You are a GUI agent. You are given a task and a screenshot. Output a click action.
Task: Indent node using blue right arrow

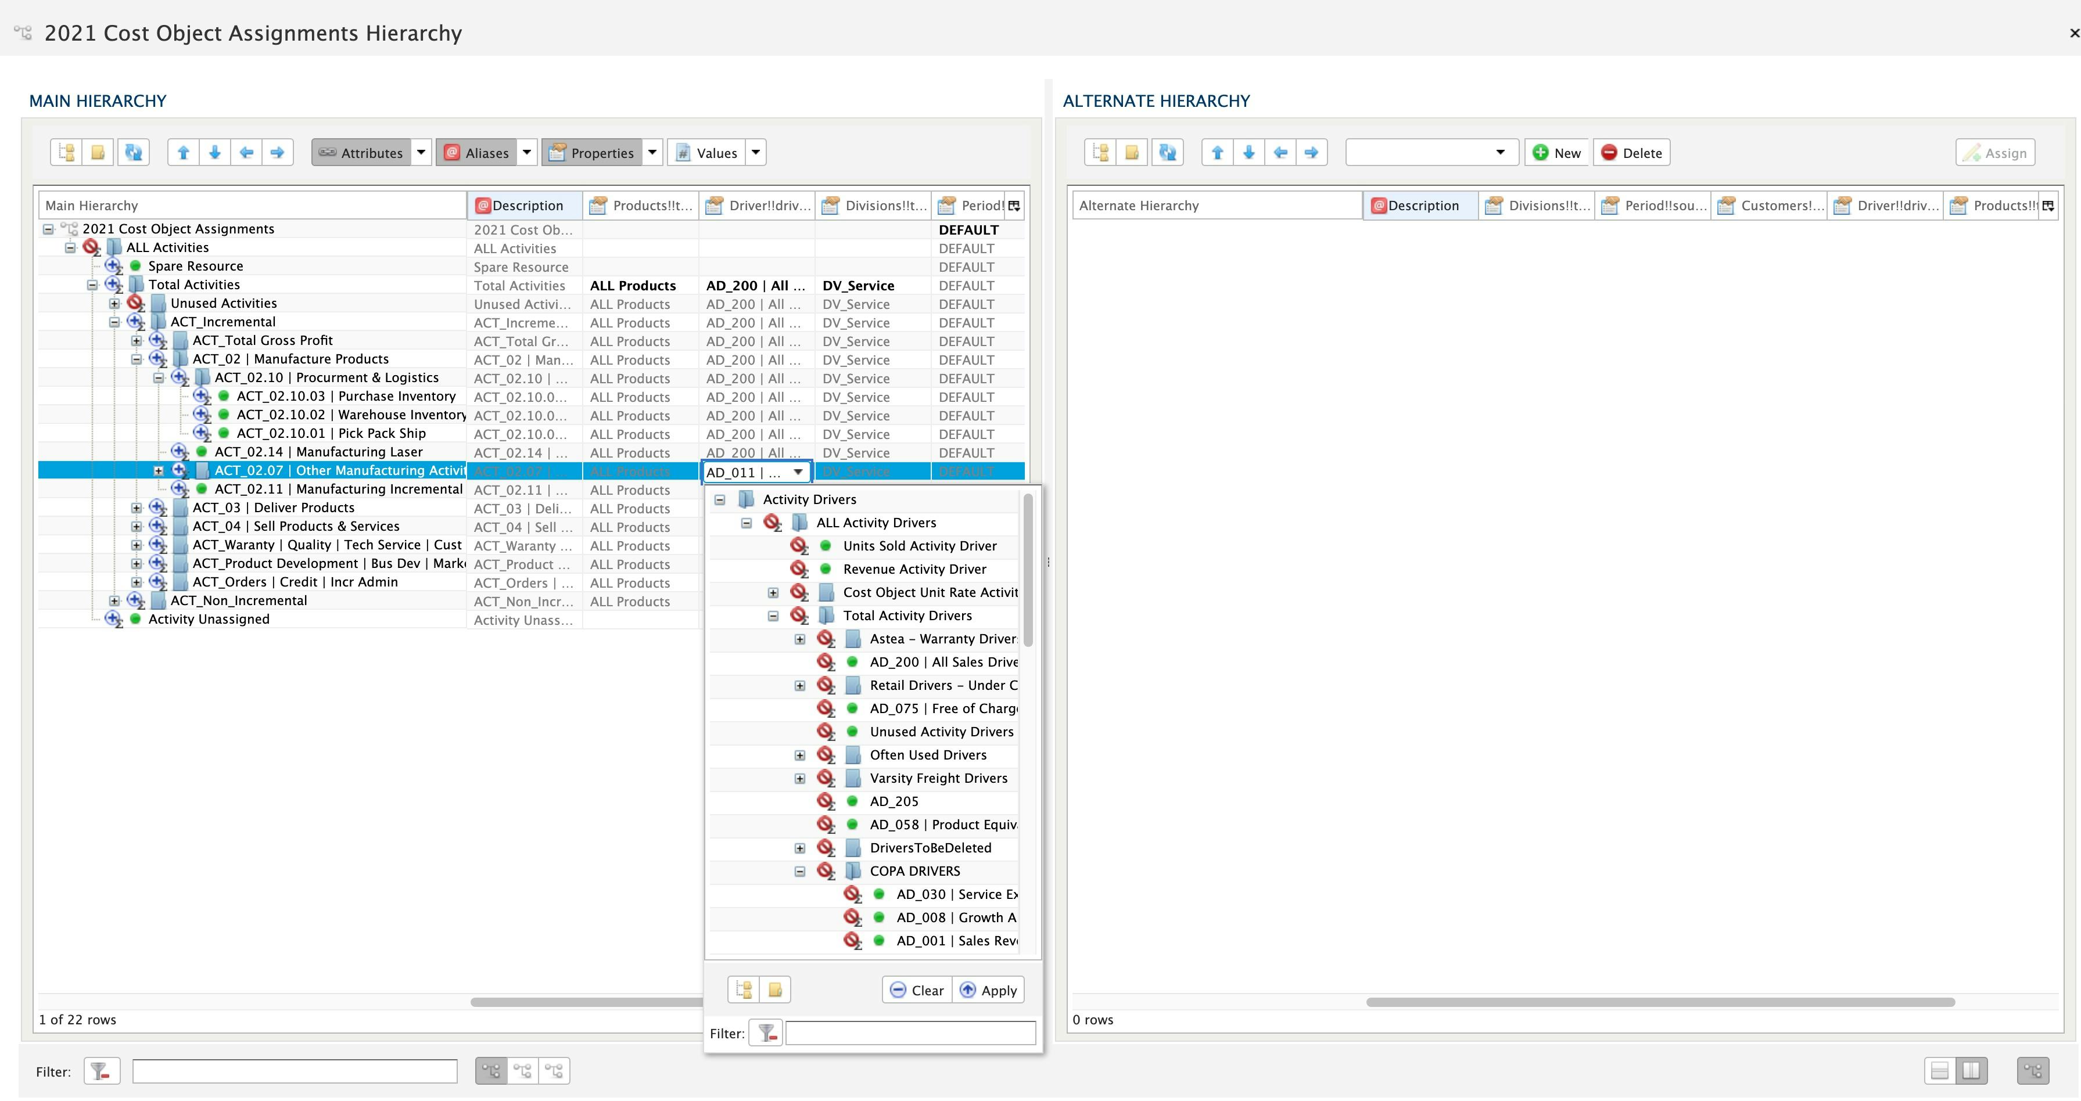277,152
